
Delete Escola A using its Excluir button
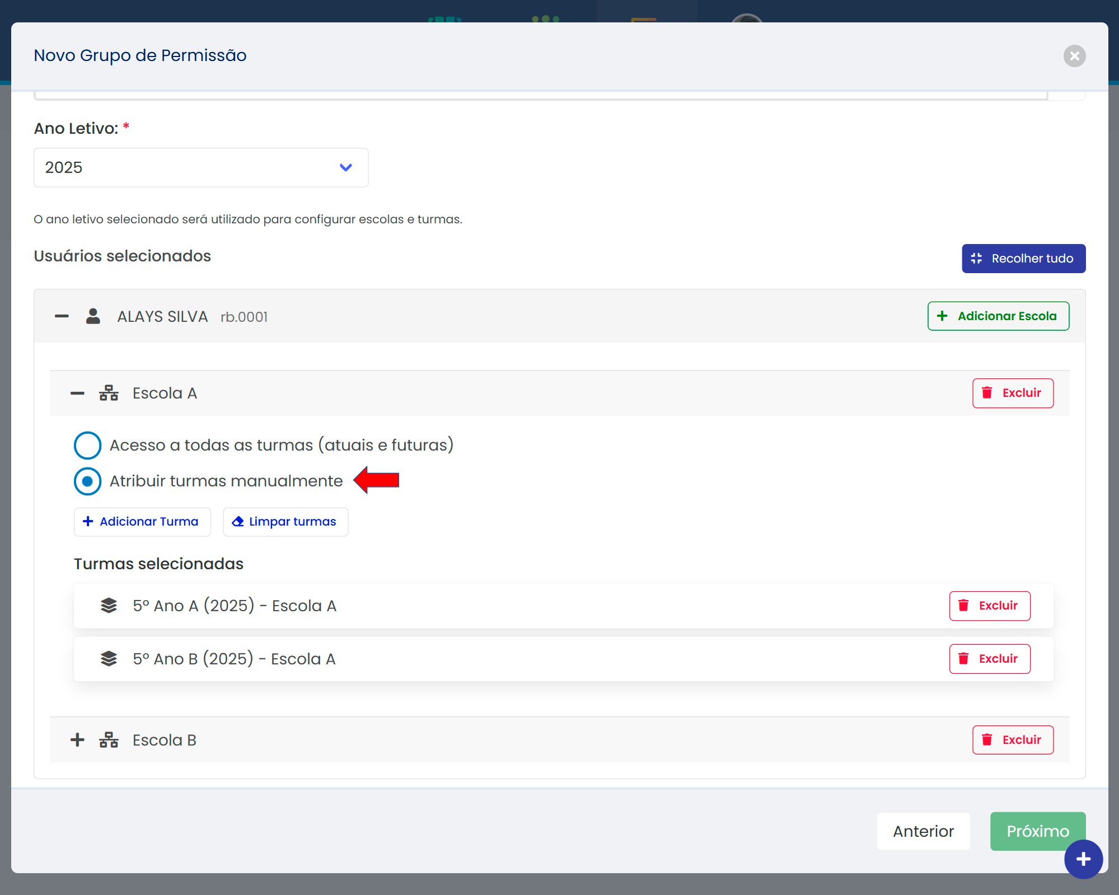pos(1013,393)
